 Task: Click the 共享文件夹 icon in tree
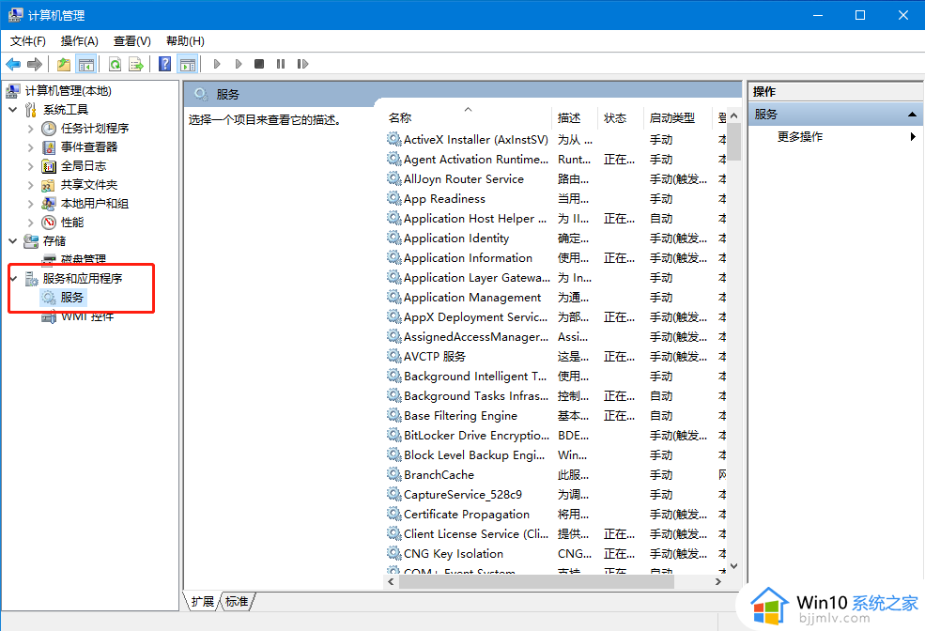click(49, 185)
